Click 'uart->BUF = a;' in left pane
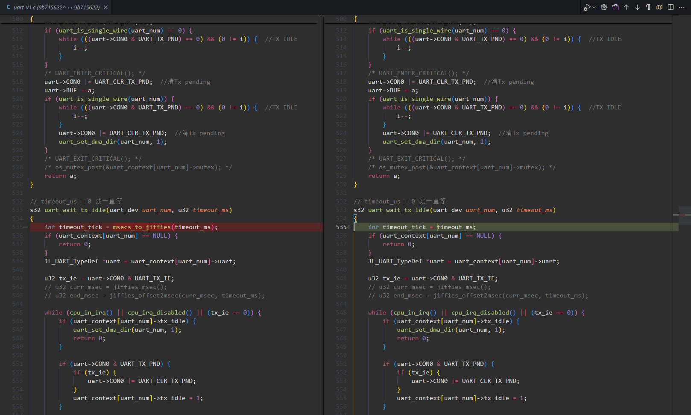The height and width of the screenshot is (415, 691). click(x=69, y=90)
